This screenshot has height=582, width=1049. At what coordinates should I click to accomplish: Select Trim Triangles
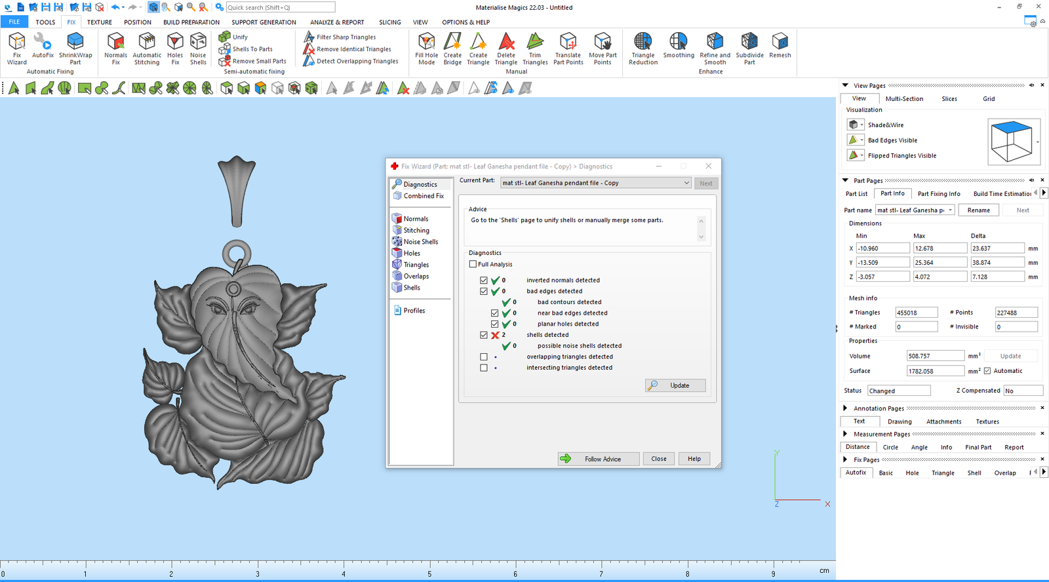click(535, 48)
